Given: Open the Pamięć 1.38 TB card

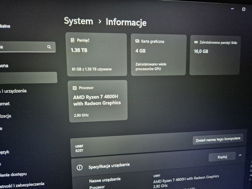Looking at the screenshot, I should pyautogui.click(x=97, y=54).
